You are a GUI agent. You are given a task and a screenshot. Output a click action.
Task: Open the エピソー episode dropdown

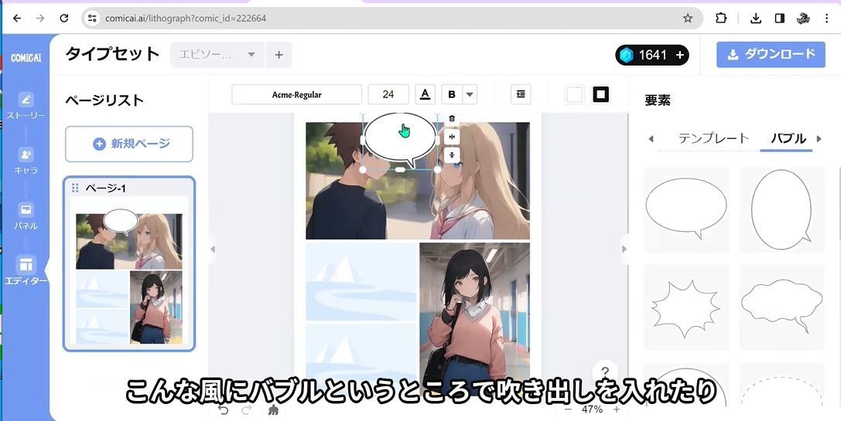click(217, 55)
